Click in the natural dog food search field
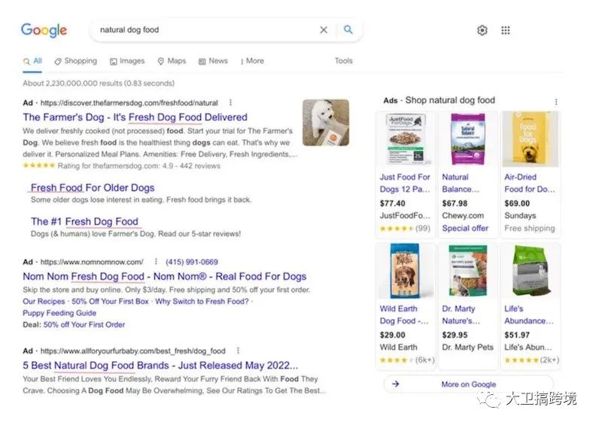596x425 pixels. coord(203,30)
